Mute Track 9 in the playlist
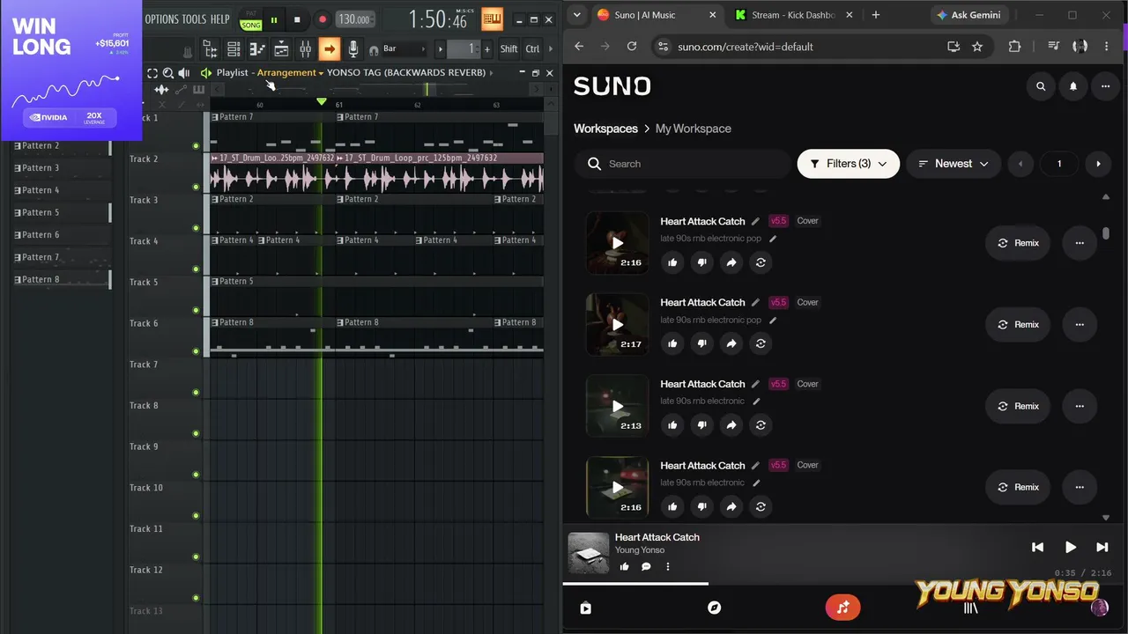Screen dimensions: 1128x634 click(x=196, y=475)
